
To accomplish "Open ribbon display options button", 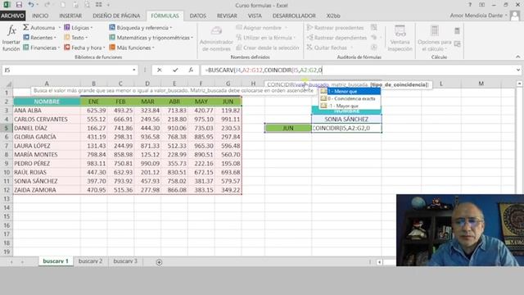I will pyautogui.click(x=482, y=5).
